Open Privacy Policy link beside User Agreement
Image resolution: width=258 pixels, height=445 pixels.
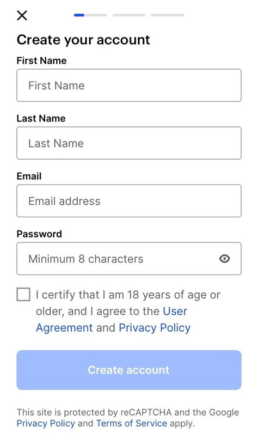click(x=155, y=328)
